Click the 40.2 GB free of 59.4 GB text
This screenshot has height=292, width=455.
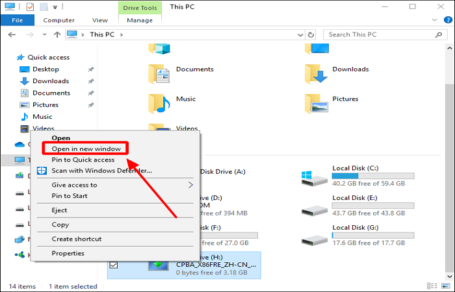(369, 184)
